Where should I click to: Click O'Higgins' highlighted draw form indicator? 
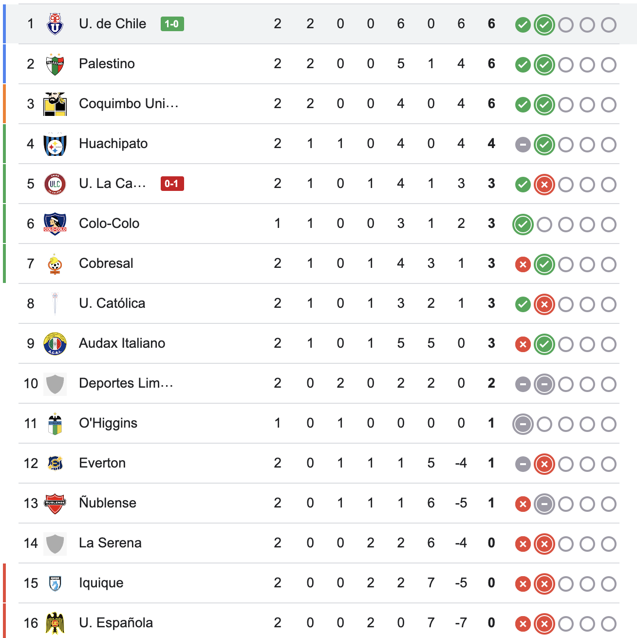tap(523, 424)
